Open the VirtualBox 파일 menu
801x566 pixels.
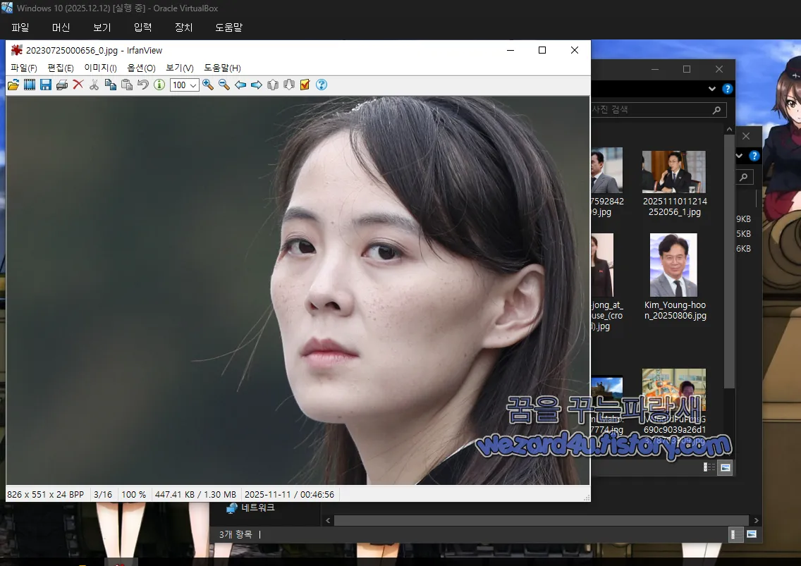(x=20, y=27)
